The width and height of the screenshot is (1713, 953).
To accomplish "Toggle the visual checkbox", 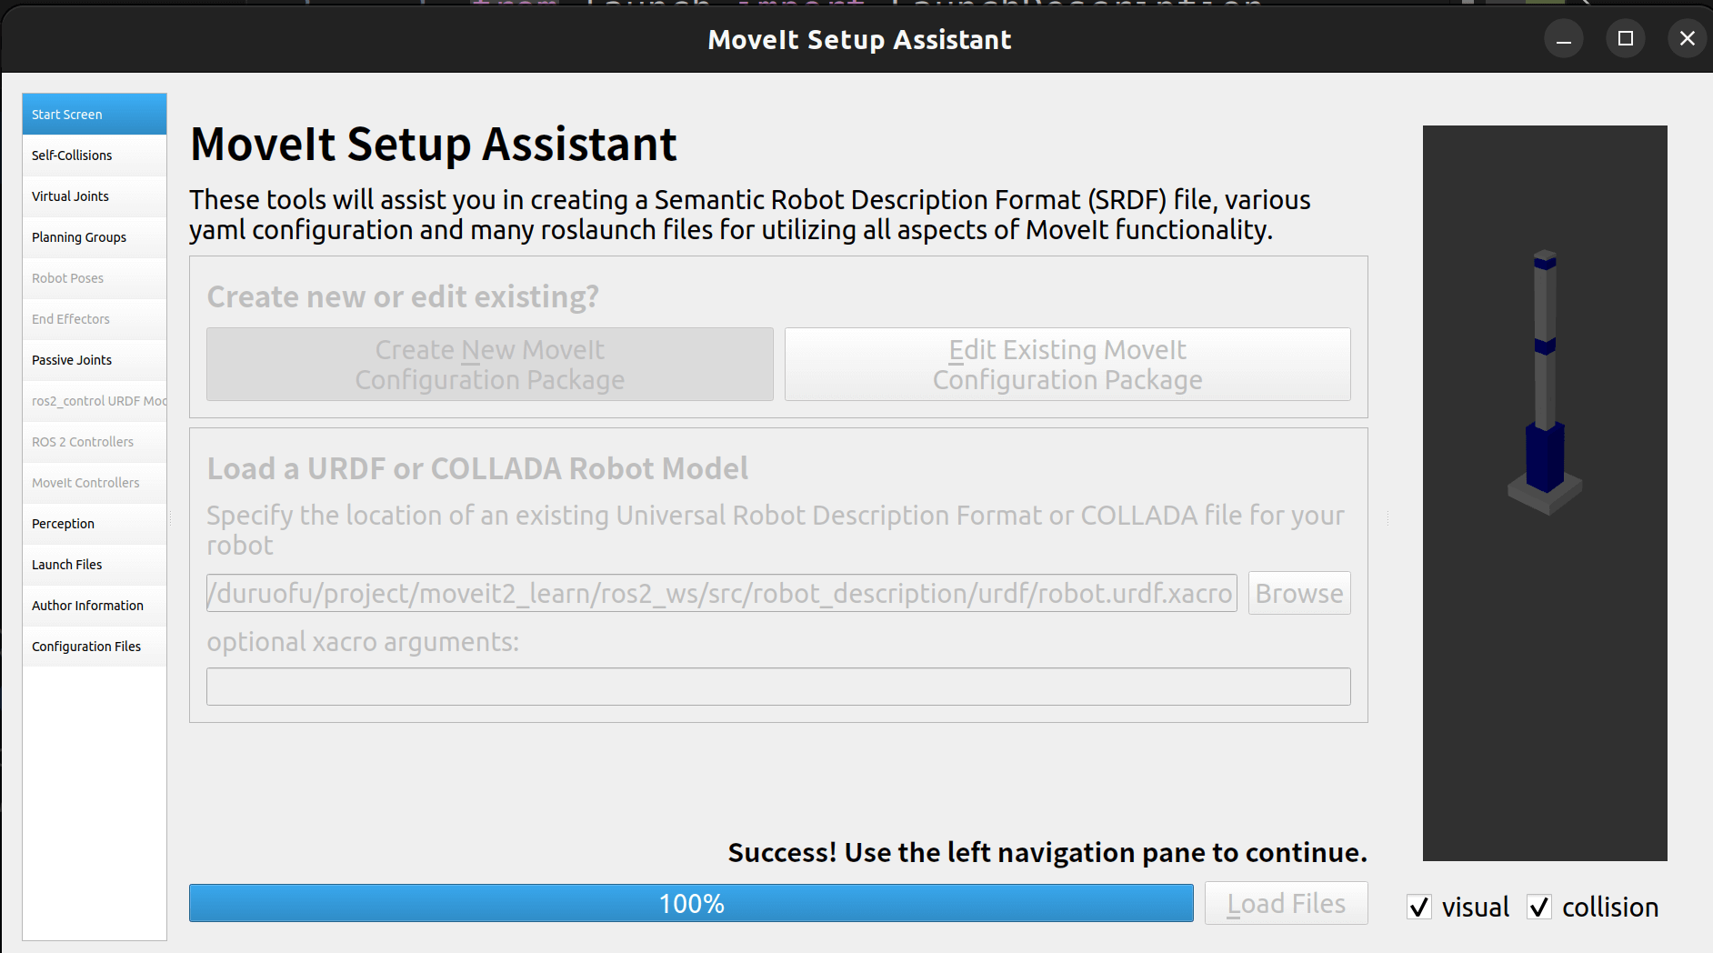I will coord(1419,907).
